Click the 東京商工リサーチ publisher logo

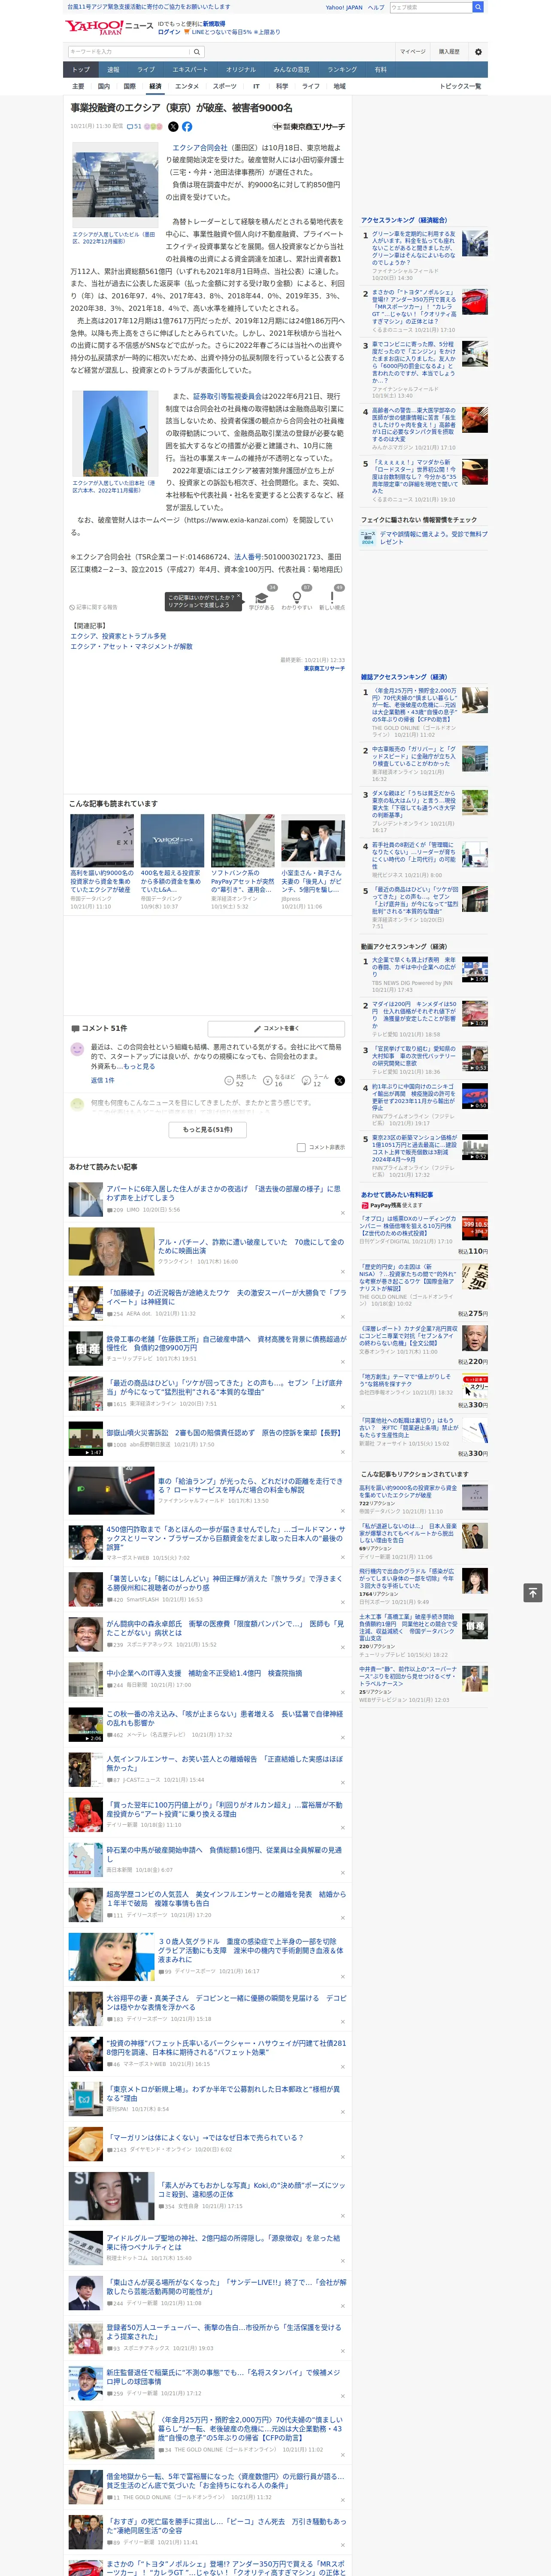point(308,127)
